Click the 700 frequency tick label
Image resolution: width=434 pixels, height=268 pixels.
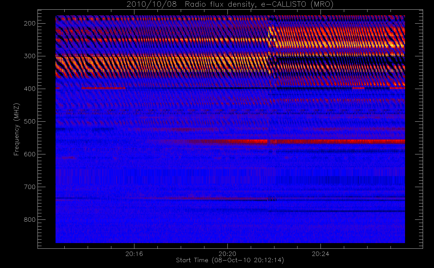pyautogui.click(x=30, y=187)
